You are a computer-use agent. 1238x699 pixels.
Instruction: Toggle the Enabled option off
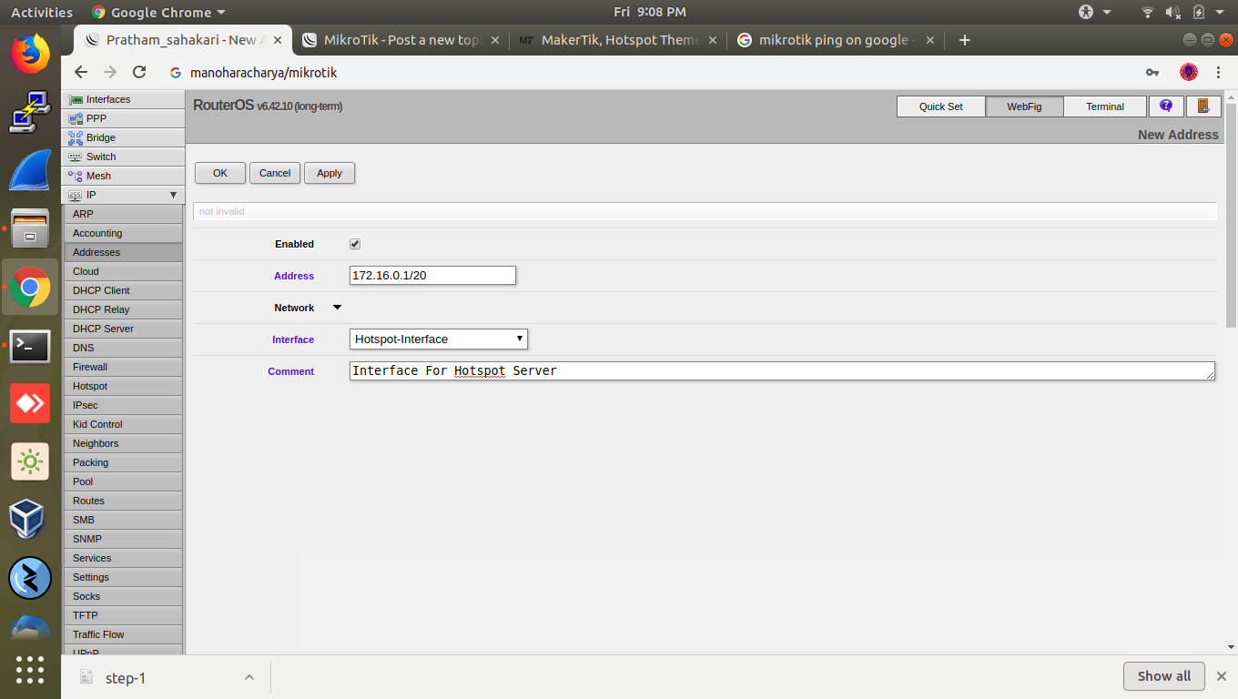(355, 244)
